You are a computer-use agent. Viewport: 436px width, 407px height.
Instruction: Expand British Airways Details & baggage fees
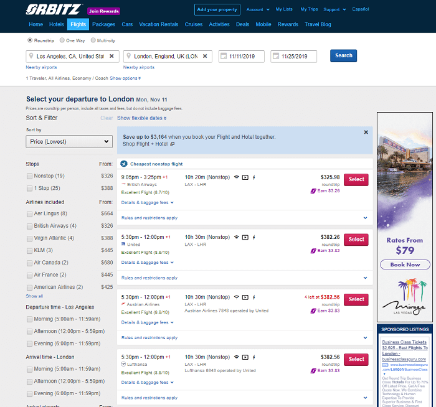click(x=148, y=202)
